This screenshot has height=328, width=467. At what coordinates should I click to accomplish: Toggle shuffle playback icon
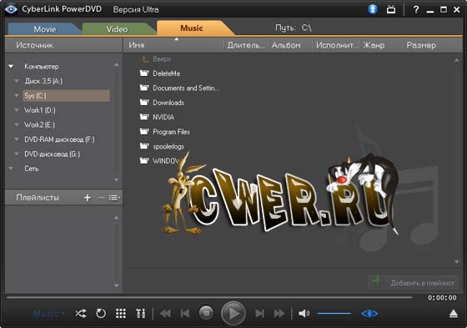tap(81, 313)
